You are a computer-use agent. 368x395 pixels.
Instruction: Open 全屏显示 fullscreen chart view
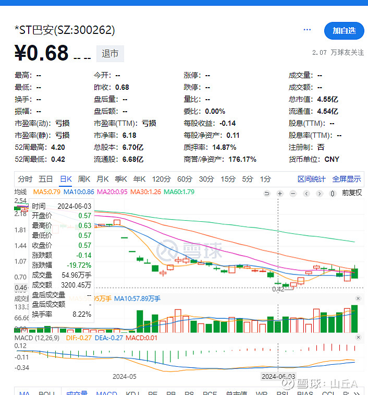(346, 179)
